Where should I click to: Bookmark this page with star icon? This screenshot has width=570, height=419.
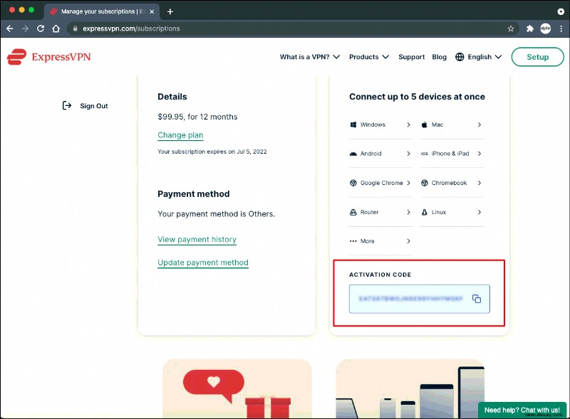click(x=511, y=28)
